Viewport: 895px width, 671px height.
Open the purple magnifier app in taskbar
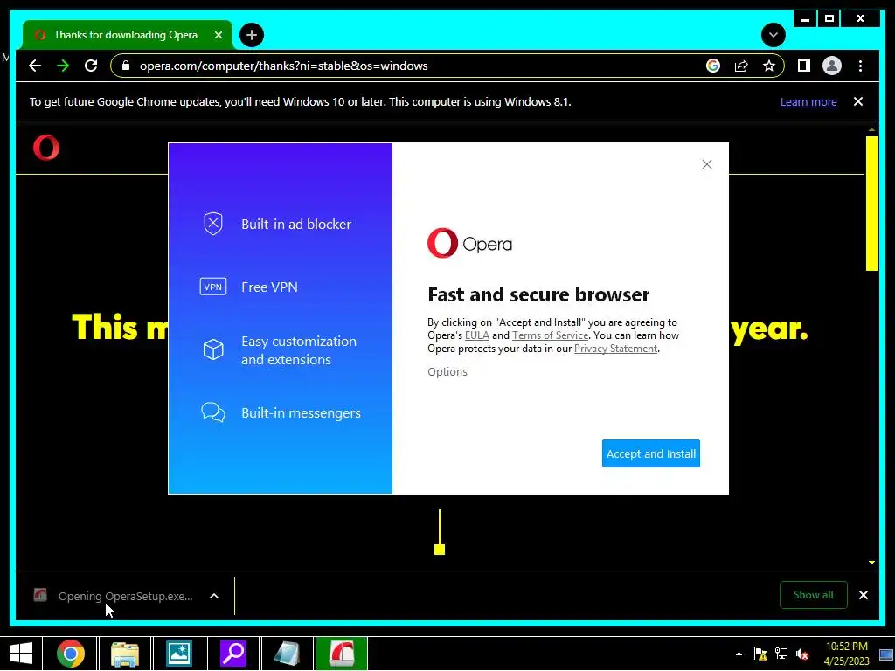(x=232, y=654)
